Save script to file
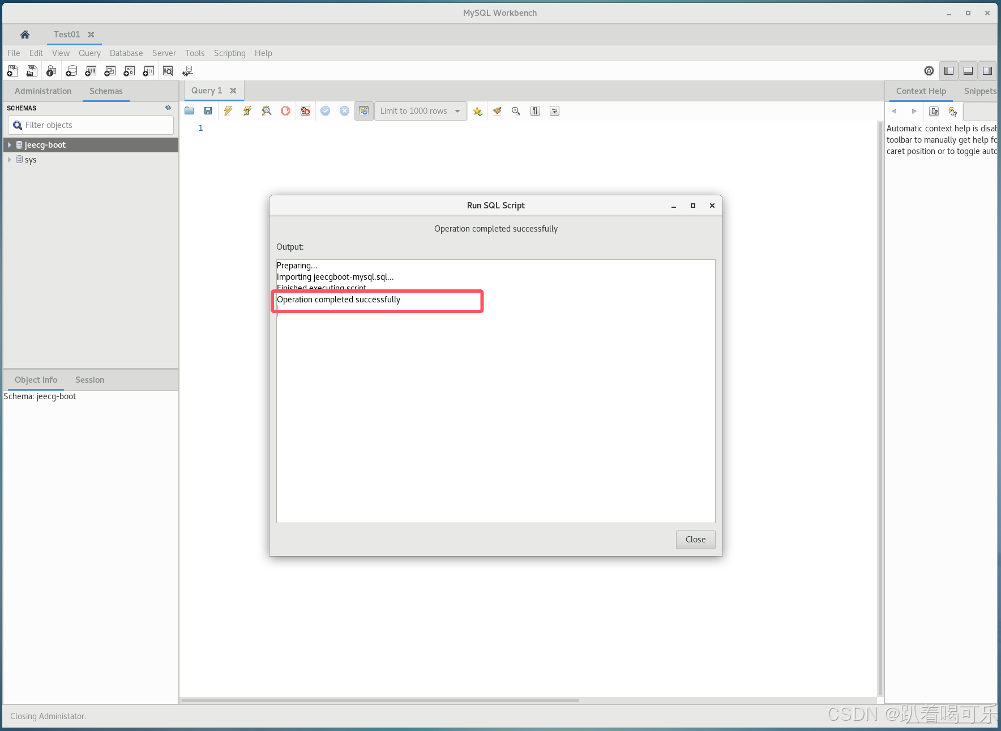This screenshot has width=1001, height=731. pos(208,111)
